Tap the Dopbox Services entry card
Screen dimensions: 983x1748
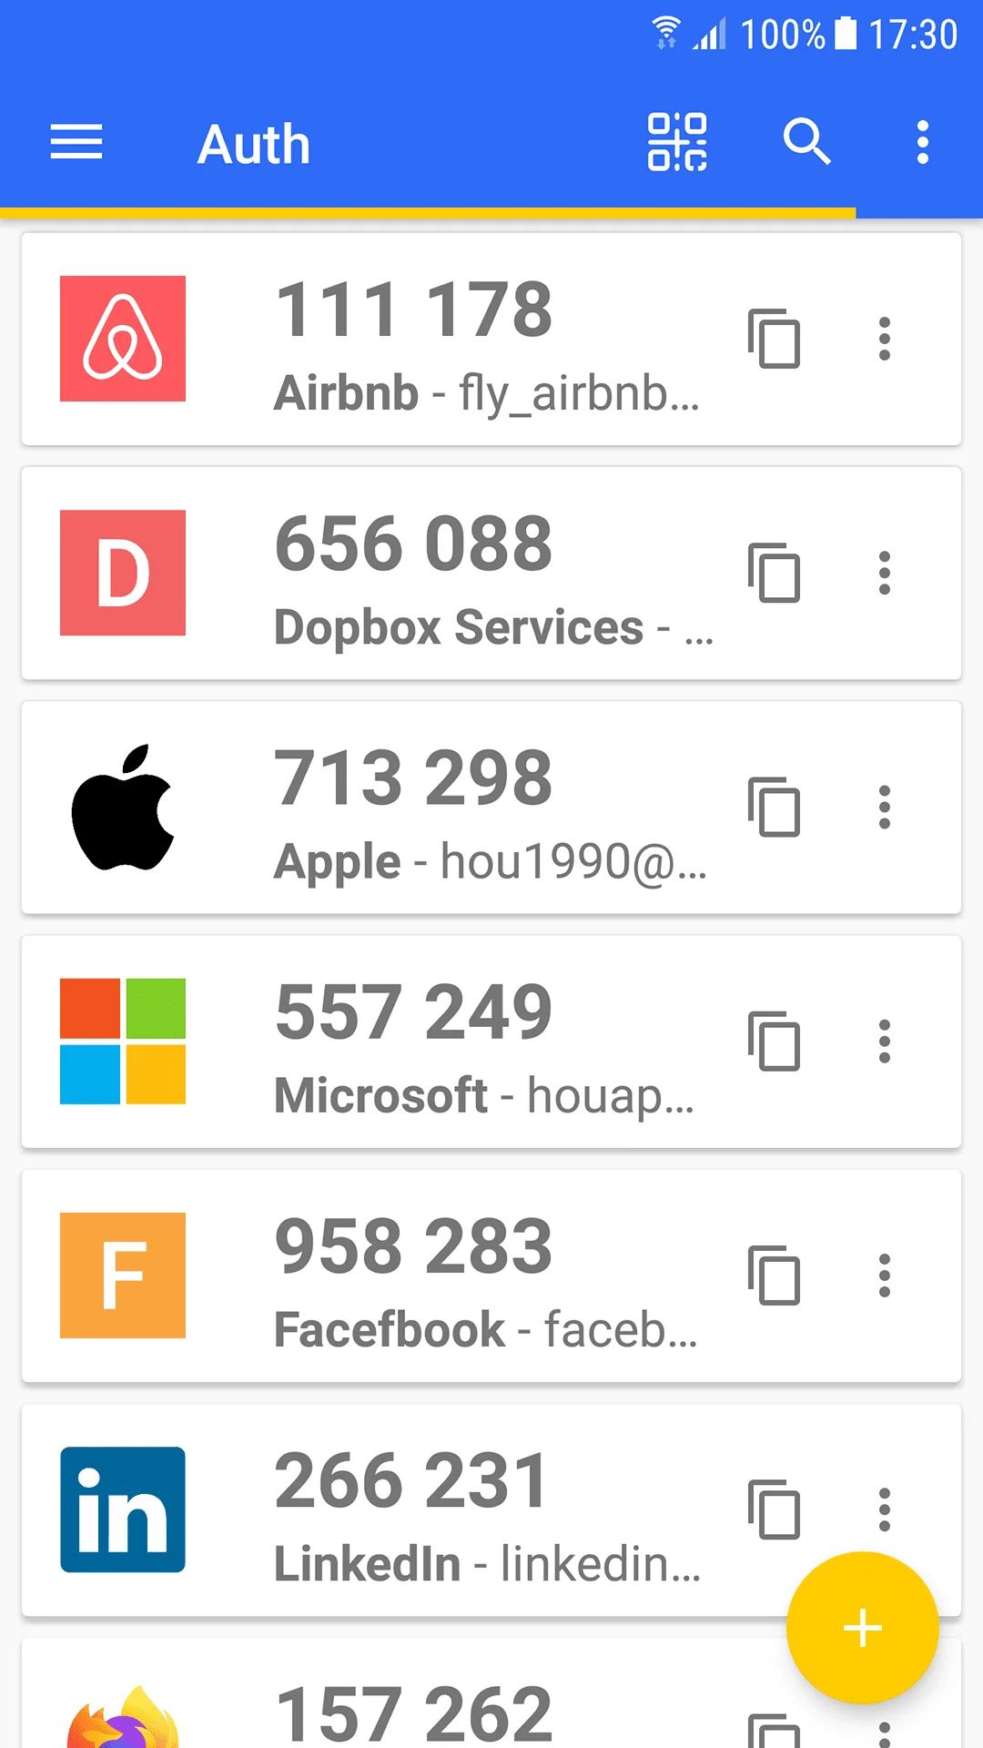click(410, 574)
